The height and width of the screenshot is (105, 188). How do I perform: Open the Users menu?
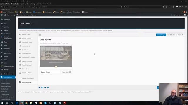5,60
